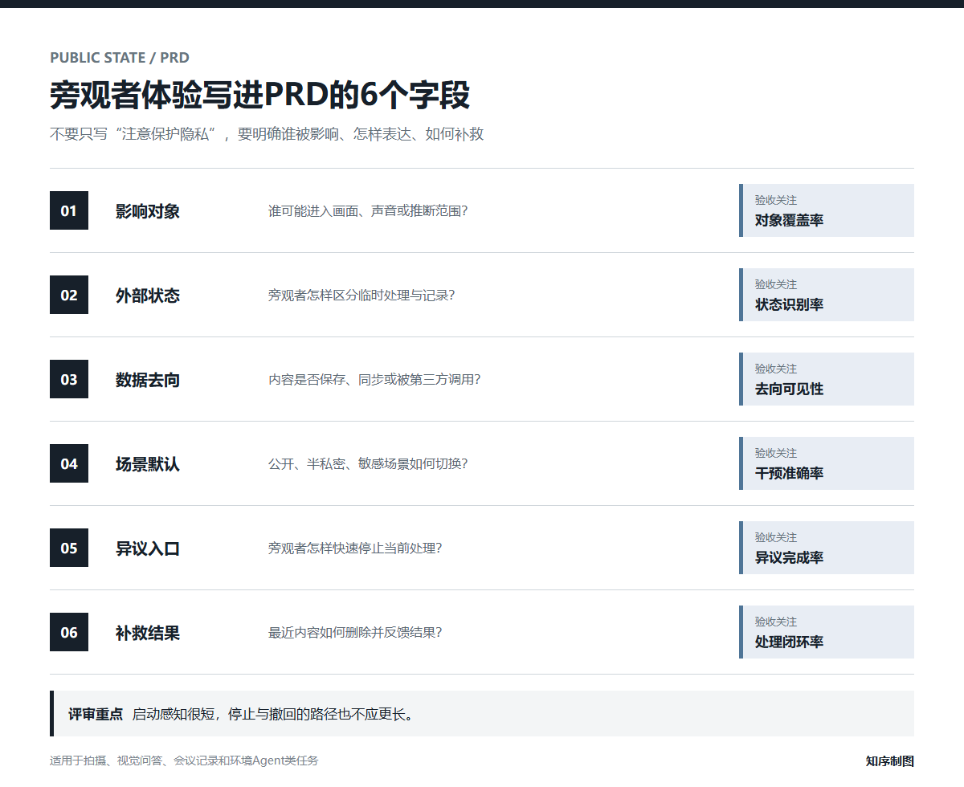
Task: Click the question 旁观者怎样快速停止当前处理?
Action: point(355,548)
